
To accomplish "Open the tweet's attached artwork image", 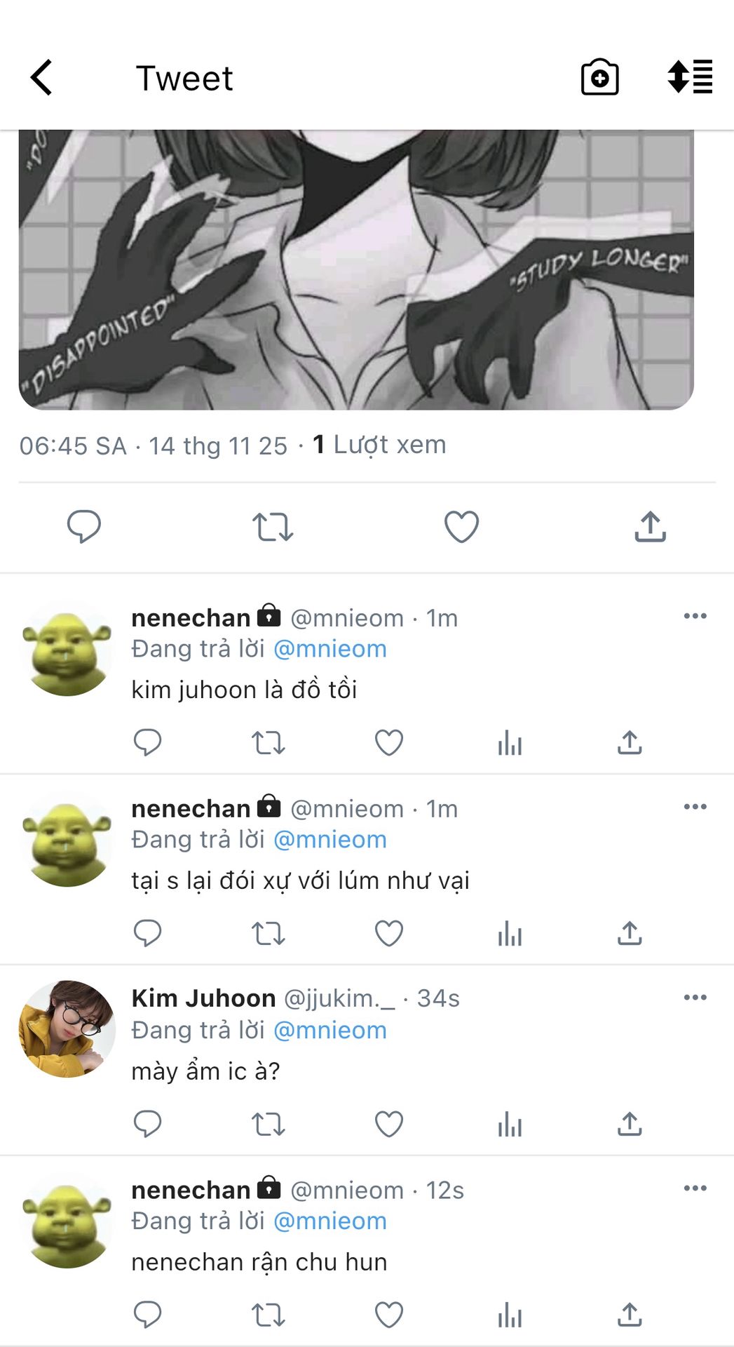I will (x=356, y=269).
